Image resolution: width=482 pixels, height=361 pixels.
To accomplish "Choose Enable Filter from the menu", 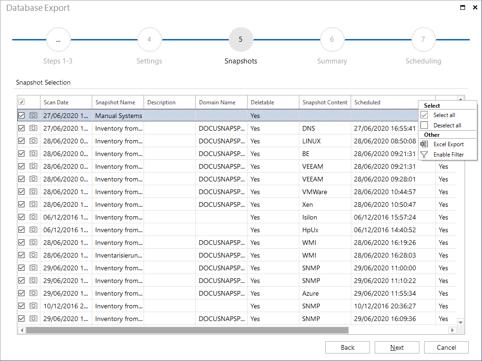I will tap(448, 154).
